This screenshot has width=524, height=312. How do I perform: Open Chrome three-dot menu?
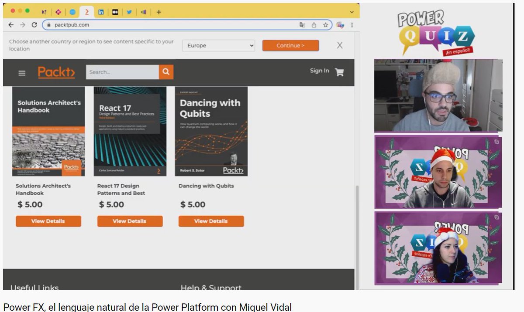click(x=352, y=25)
